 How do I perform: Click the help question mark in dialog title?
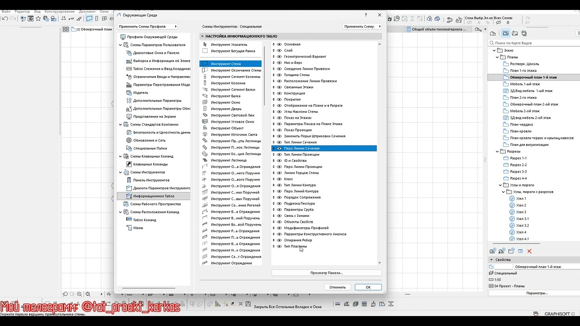[366, 15]
